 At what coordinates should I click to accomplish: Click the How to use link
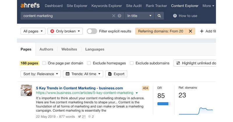[188, 16]
